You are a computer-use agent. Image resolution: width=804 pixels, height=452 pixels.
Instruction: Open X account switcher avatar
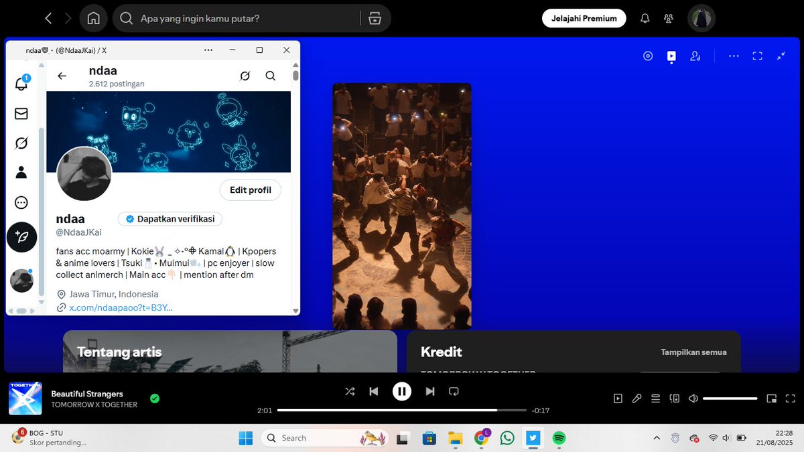[21, 281]
